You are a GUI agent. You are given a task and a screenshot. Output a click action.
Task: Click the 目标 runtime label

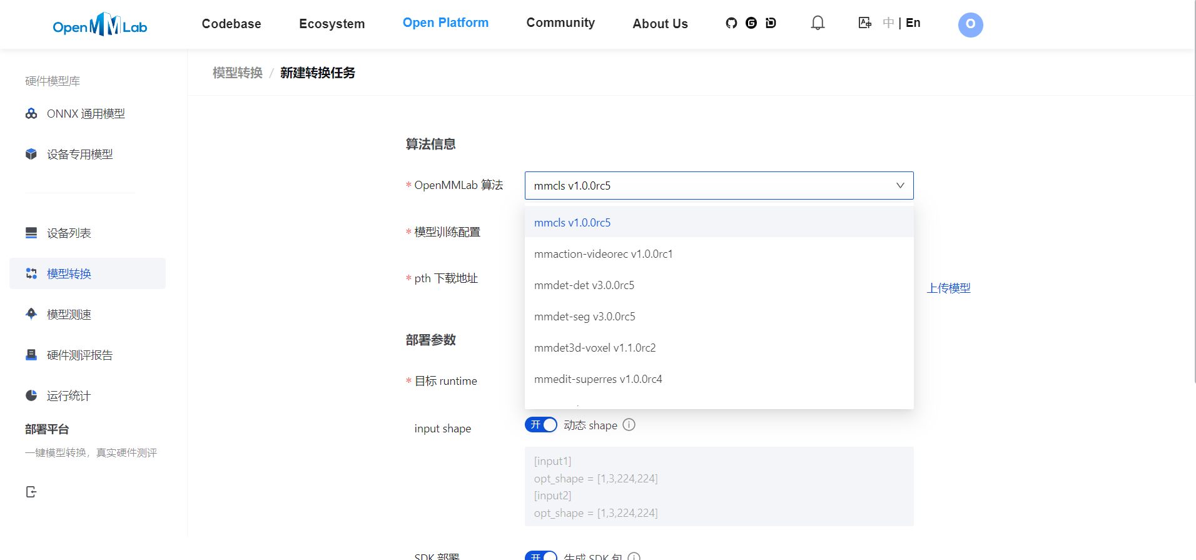tap(445, 381)
